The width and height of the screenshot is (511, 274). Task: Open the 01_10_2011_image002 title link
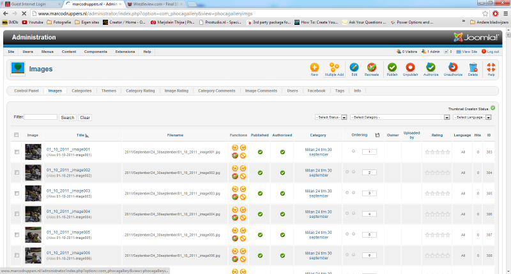click(x=68, y=169)
